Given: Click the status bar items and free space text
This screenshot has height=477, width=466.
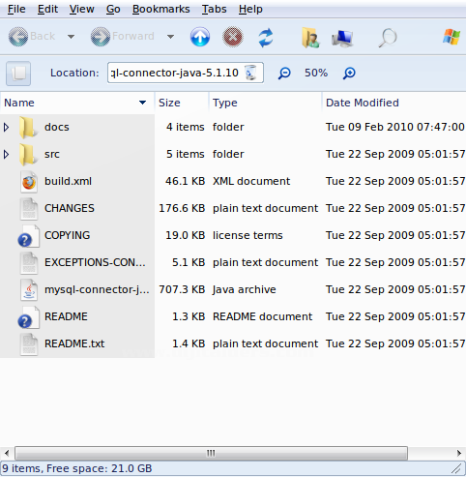Looking at the screenshot, I should 77,468.
